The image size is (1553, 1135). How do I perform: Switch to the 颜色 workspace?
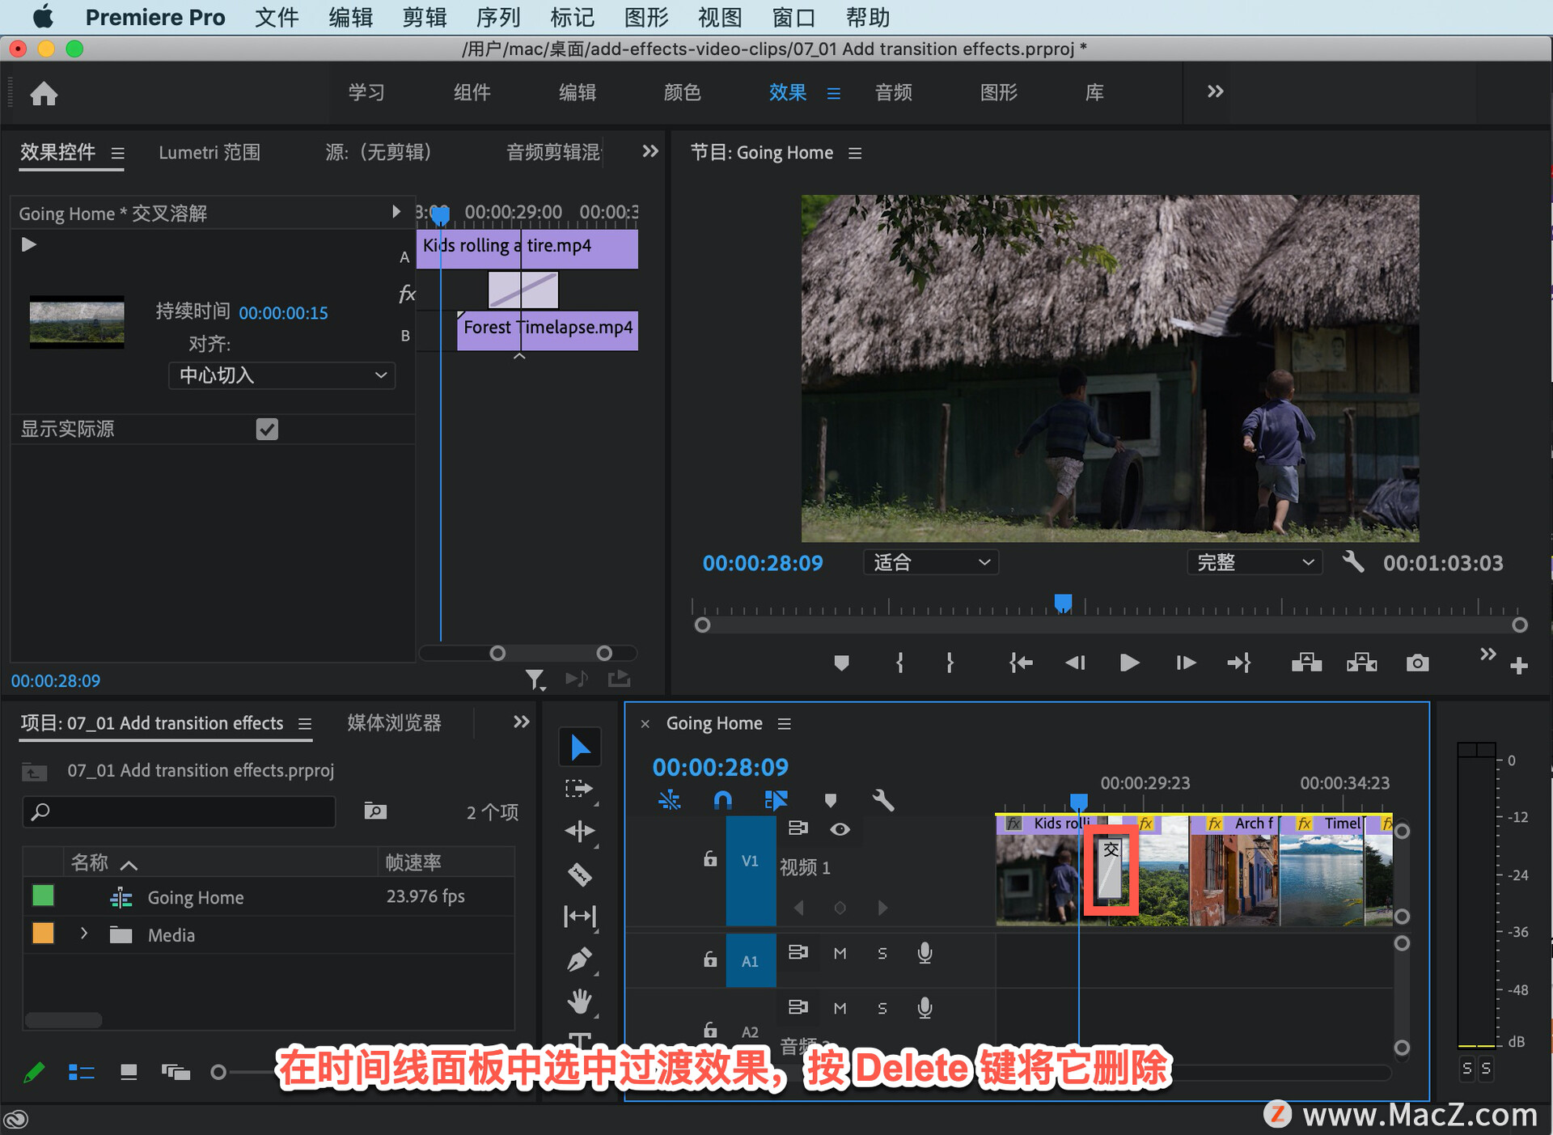pos(682,92)
